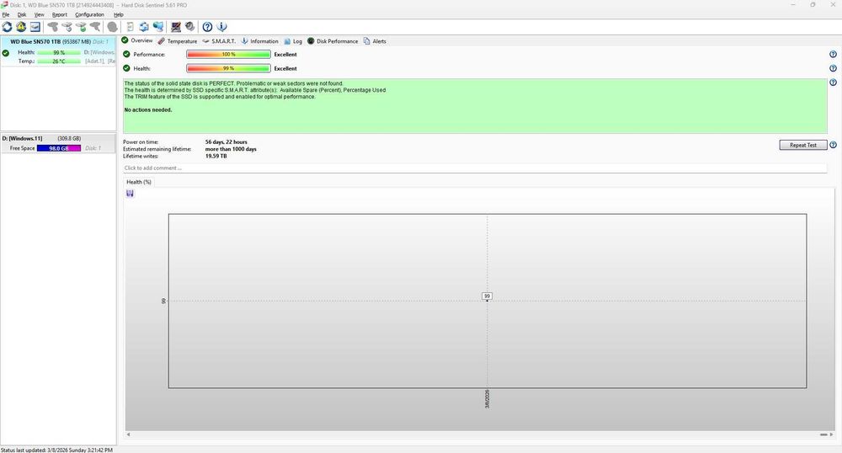Click the blue circular-arrows refresh toolbar icon
This screenshot has width=842, height=453.
[7, 27]
